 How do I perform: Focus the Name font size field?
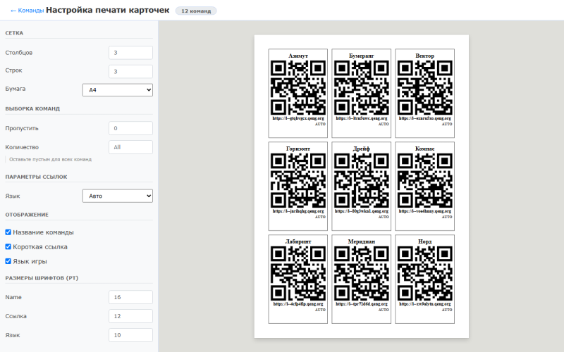[130, 297]
